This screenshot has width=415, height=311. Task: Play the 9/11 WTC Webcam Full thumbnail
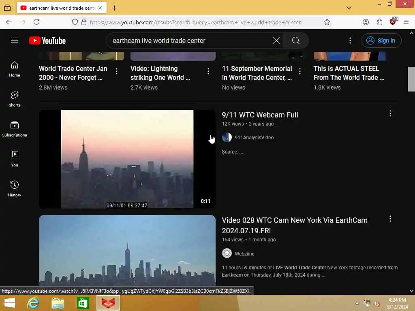127,159
